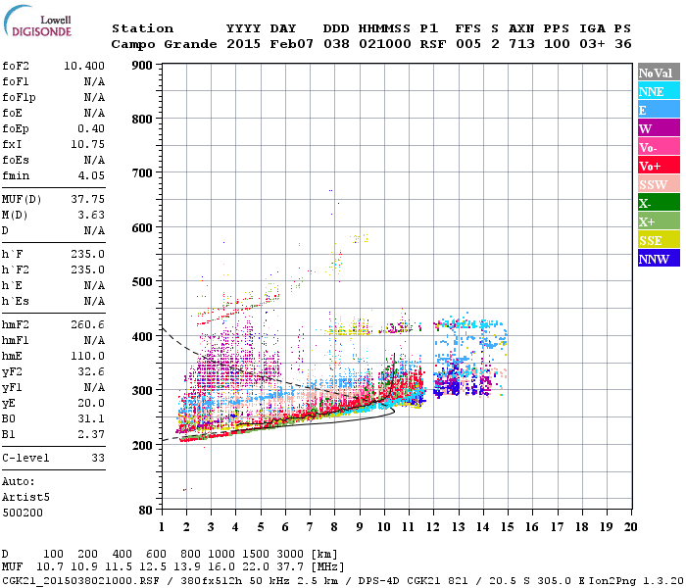Screen dimensions: 686x588
Task: Select the X- dark green legend swatch
Action: pos(659,203)
